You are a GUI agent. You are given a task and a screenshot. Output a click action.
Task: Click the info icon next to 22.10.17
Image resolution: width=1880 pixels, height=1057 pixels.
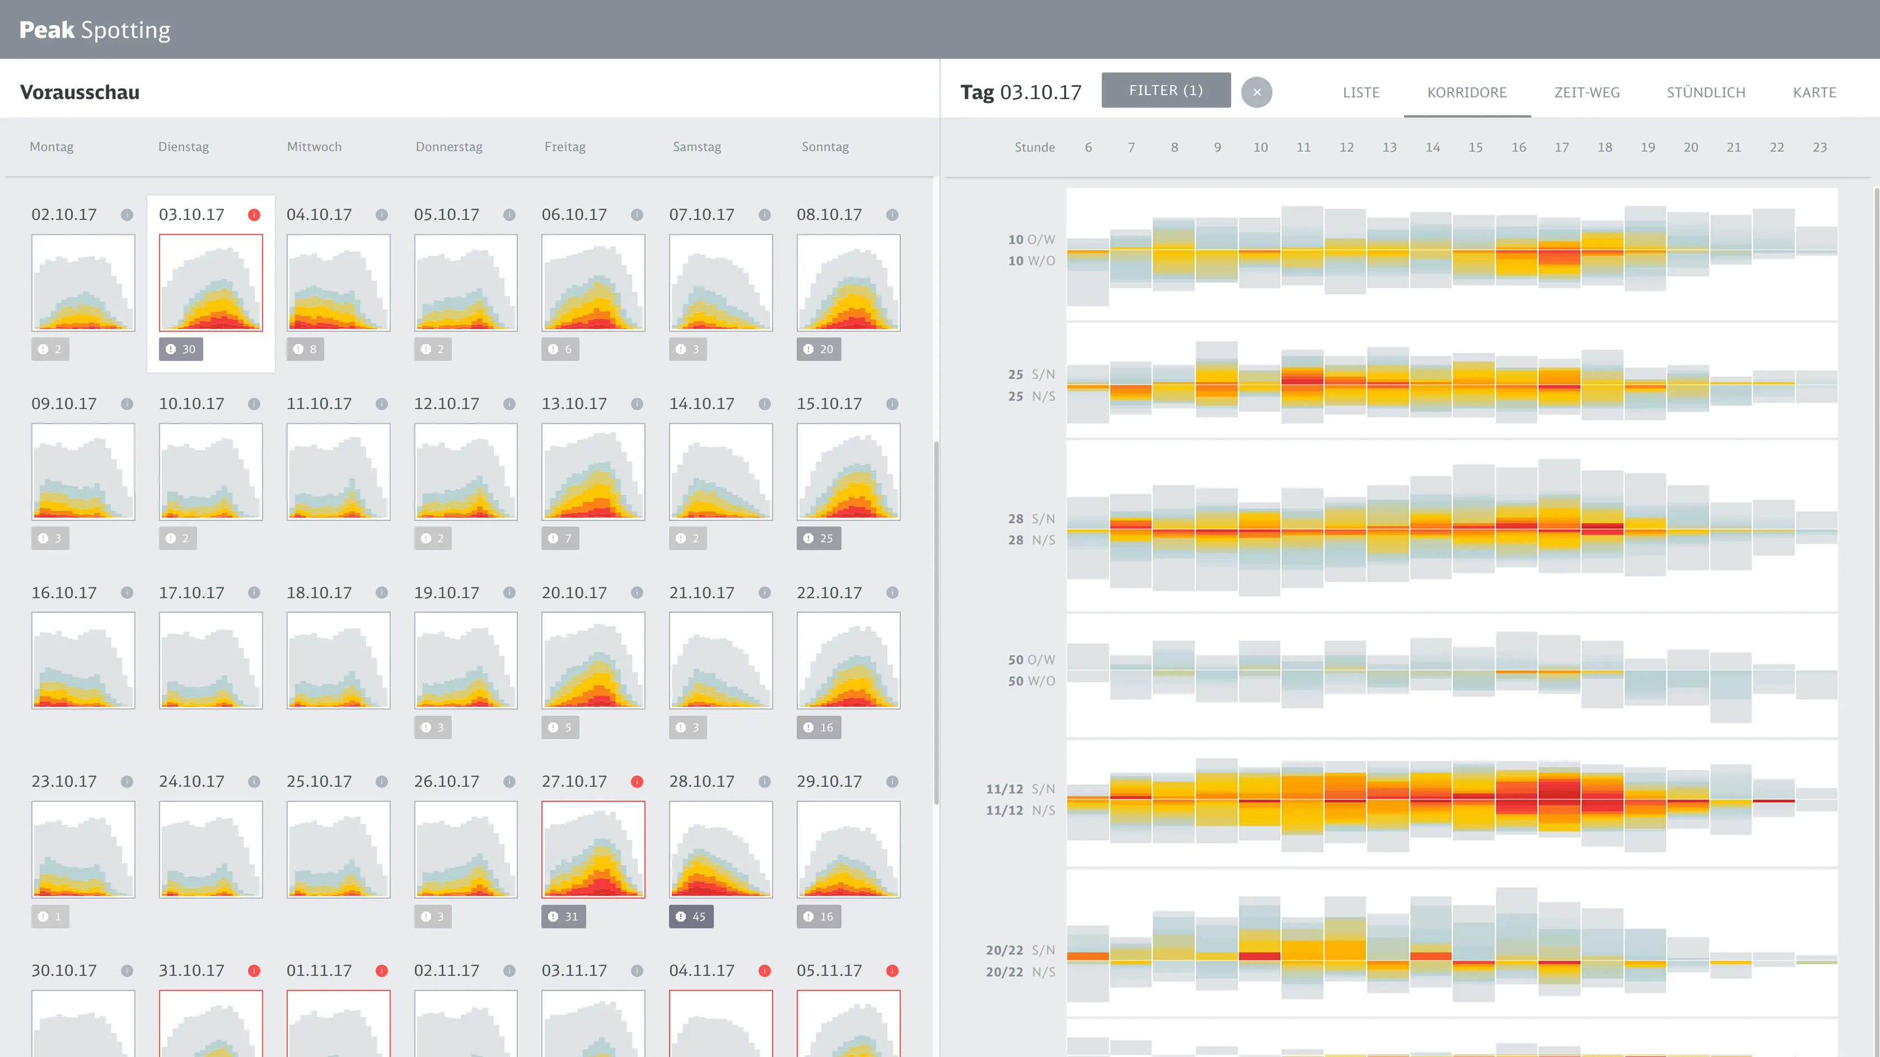[892, 593]
